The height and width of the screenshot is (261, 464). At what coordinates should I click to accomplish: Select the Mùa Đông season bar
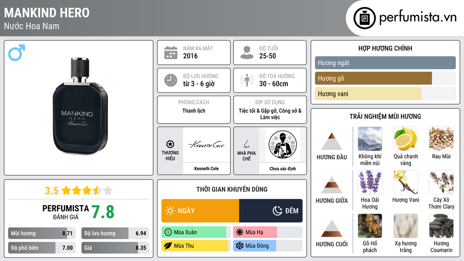(x=268, y=246)
